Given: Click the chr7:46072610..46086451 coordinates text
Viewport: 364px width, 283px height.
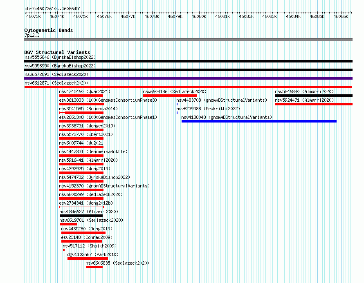Looking at the screenshot, I should (x=53, y=9).
